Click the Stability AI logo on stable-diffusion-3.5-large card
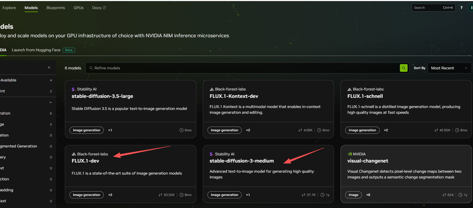Screen dimensions: 473x208 click(73, 89)
